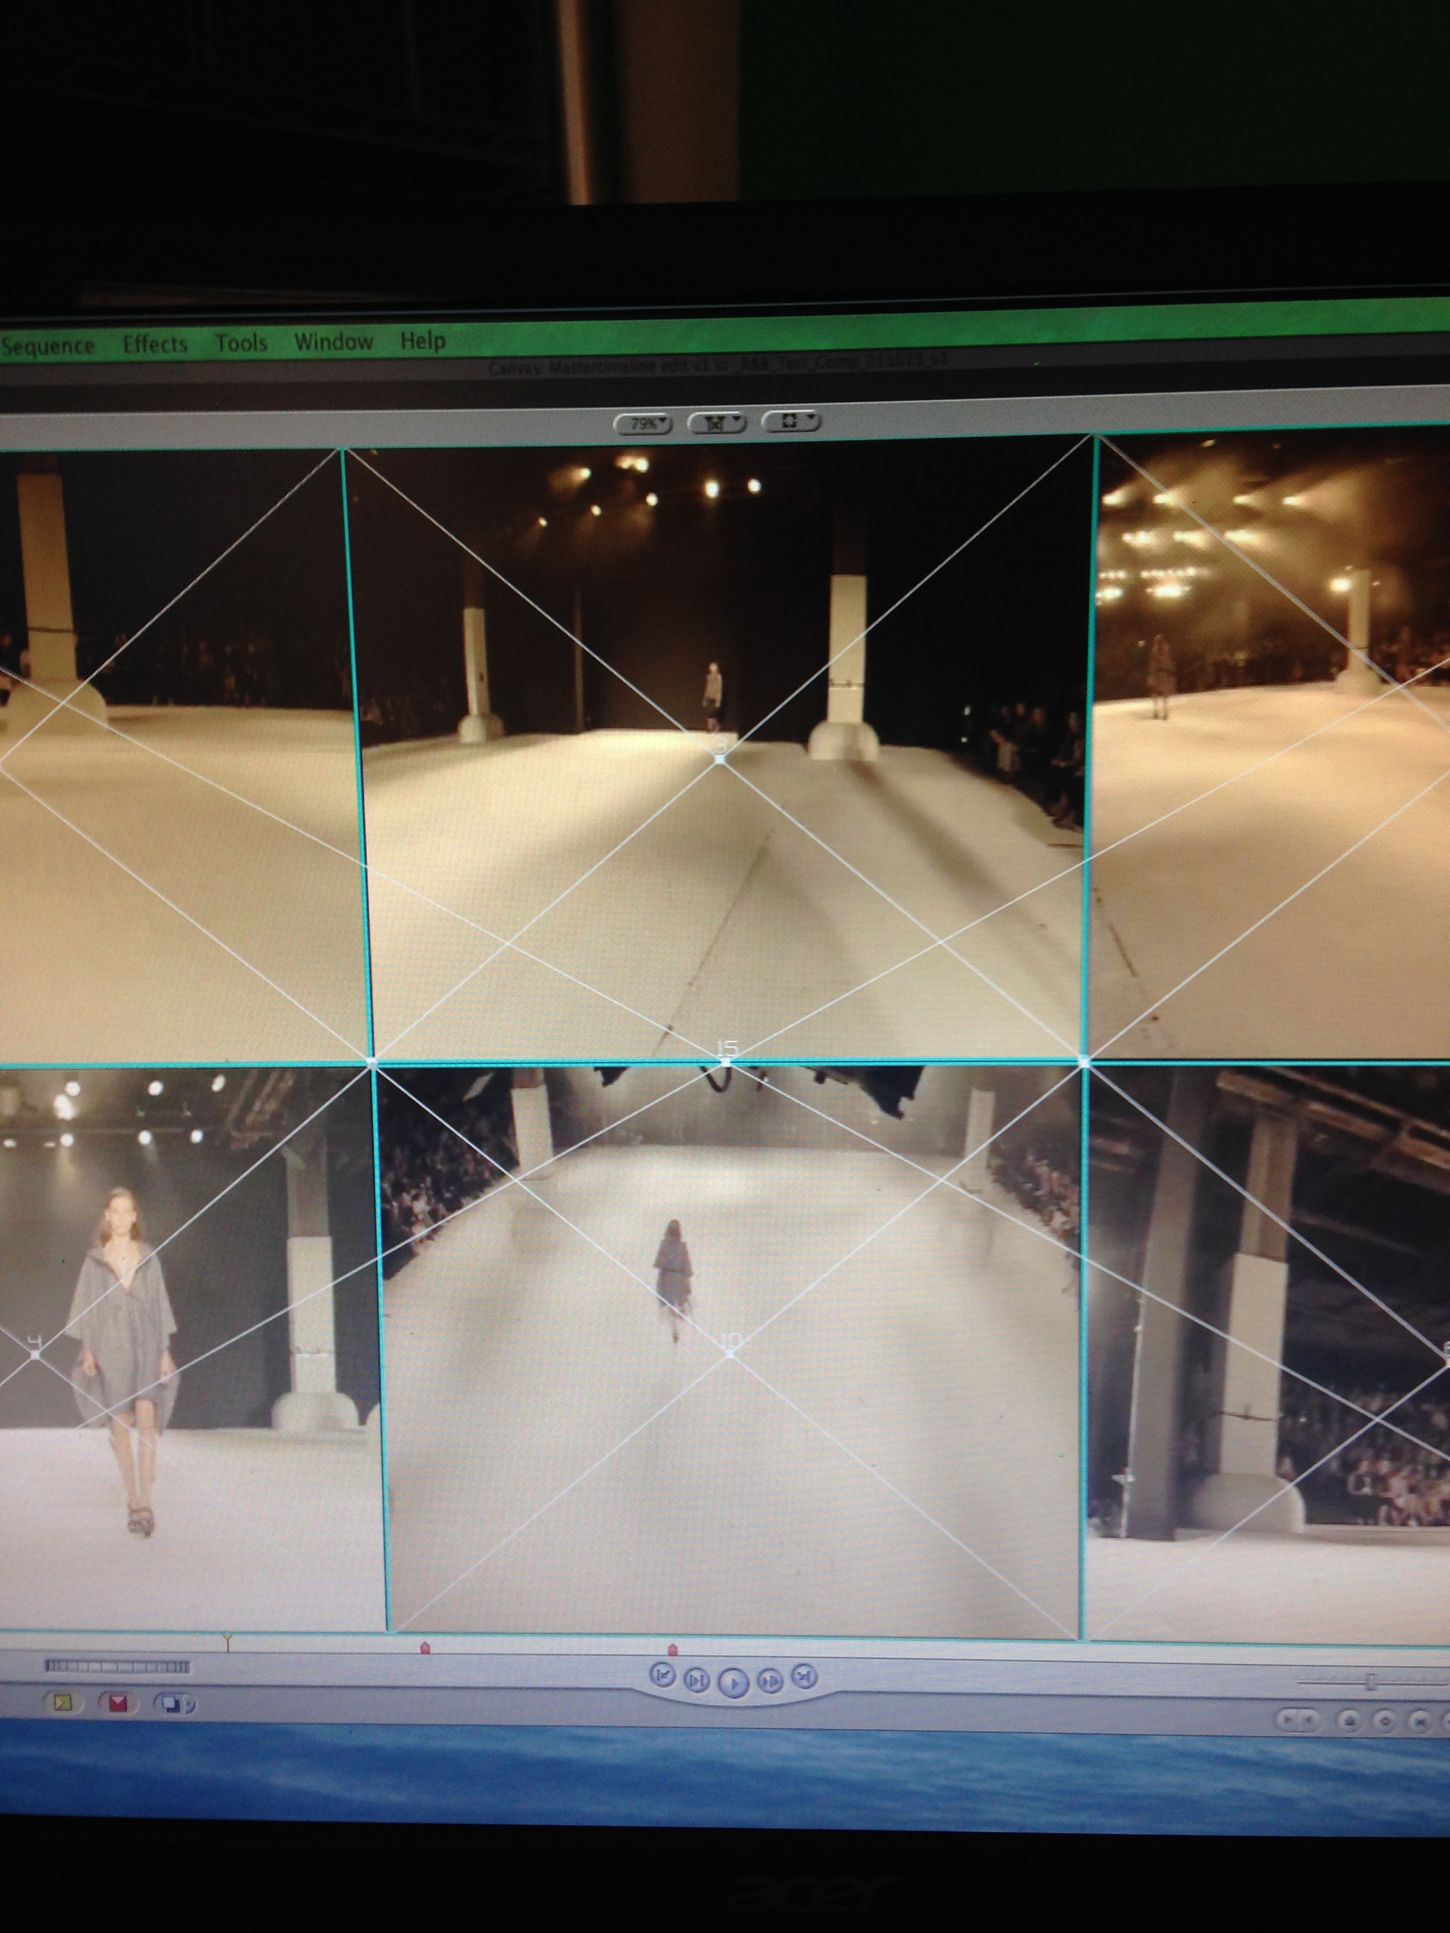
Task: Click the Play button in Canvas
Action: click(734, 1683)
